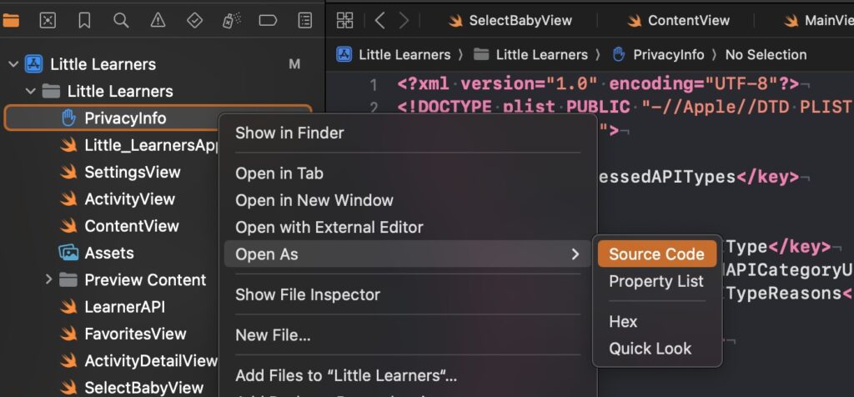This screenshot has width=854, height=397.
Task: Open the Test navigator diamond icon
Action: point(194,21)
